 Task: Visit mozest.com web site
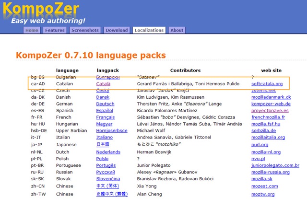click(265, 186)
